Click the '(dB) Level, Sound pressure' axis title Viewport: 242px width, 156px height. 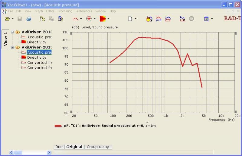click(95, 27)
